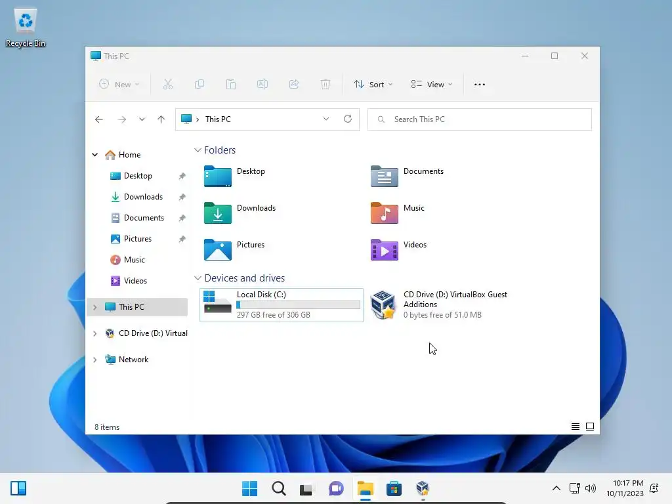
Task: Collapse the Folders group
Action: point(198,150)
